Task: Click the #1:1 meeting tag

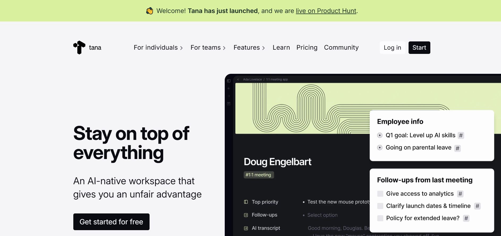Action: click(258, 175)
